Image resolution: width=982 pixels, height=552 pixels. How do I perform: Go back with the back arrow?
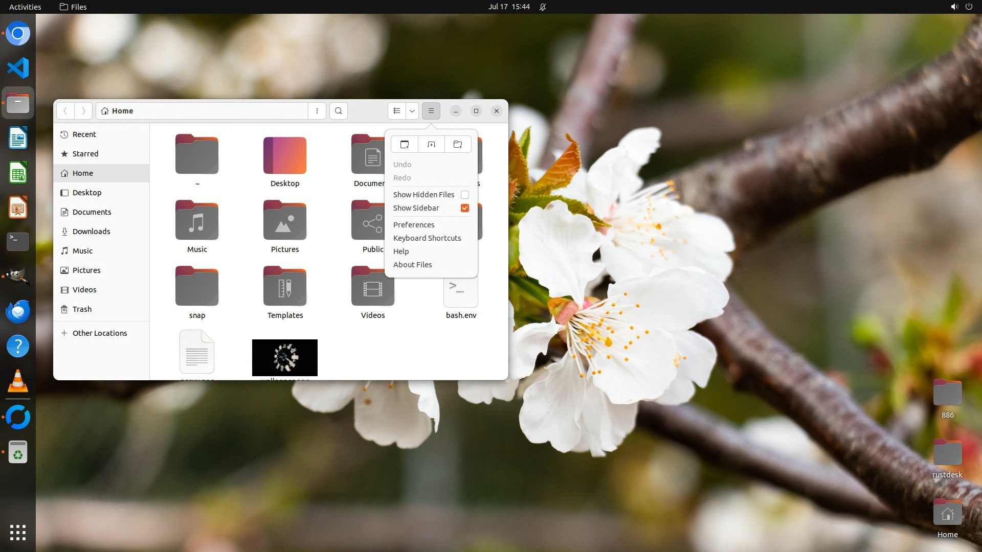point(65,111)
